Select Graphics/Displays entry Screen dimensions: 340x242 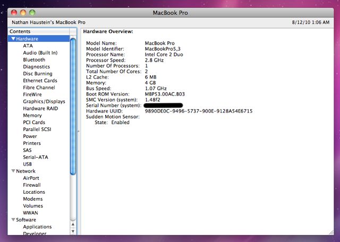click(x=44, y=101)
